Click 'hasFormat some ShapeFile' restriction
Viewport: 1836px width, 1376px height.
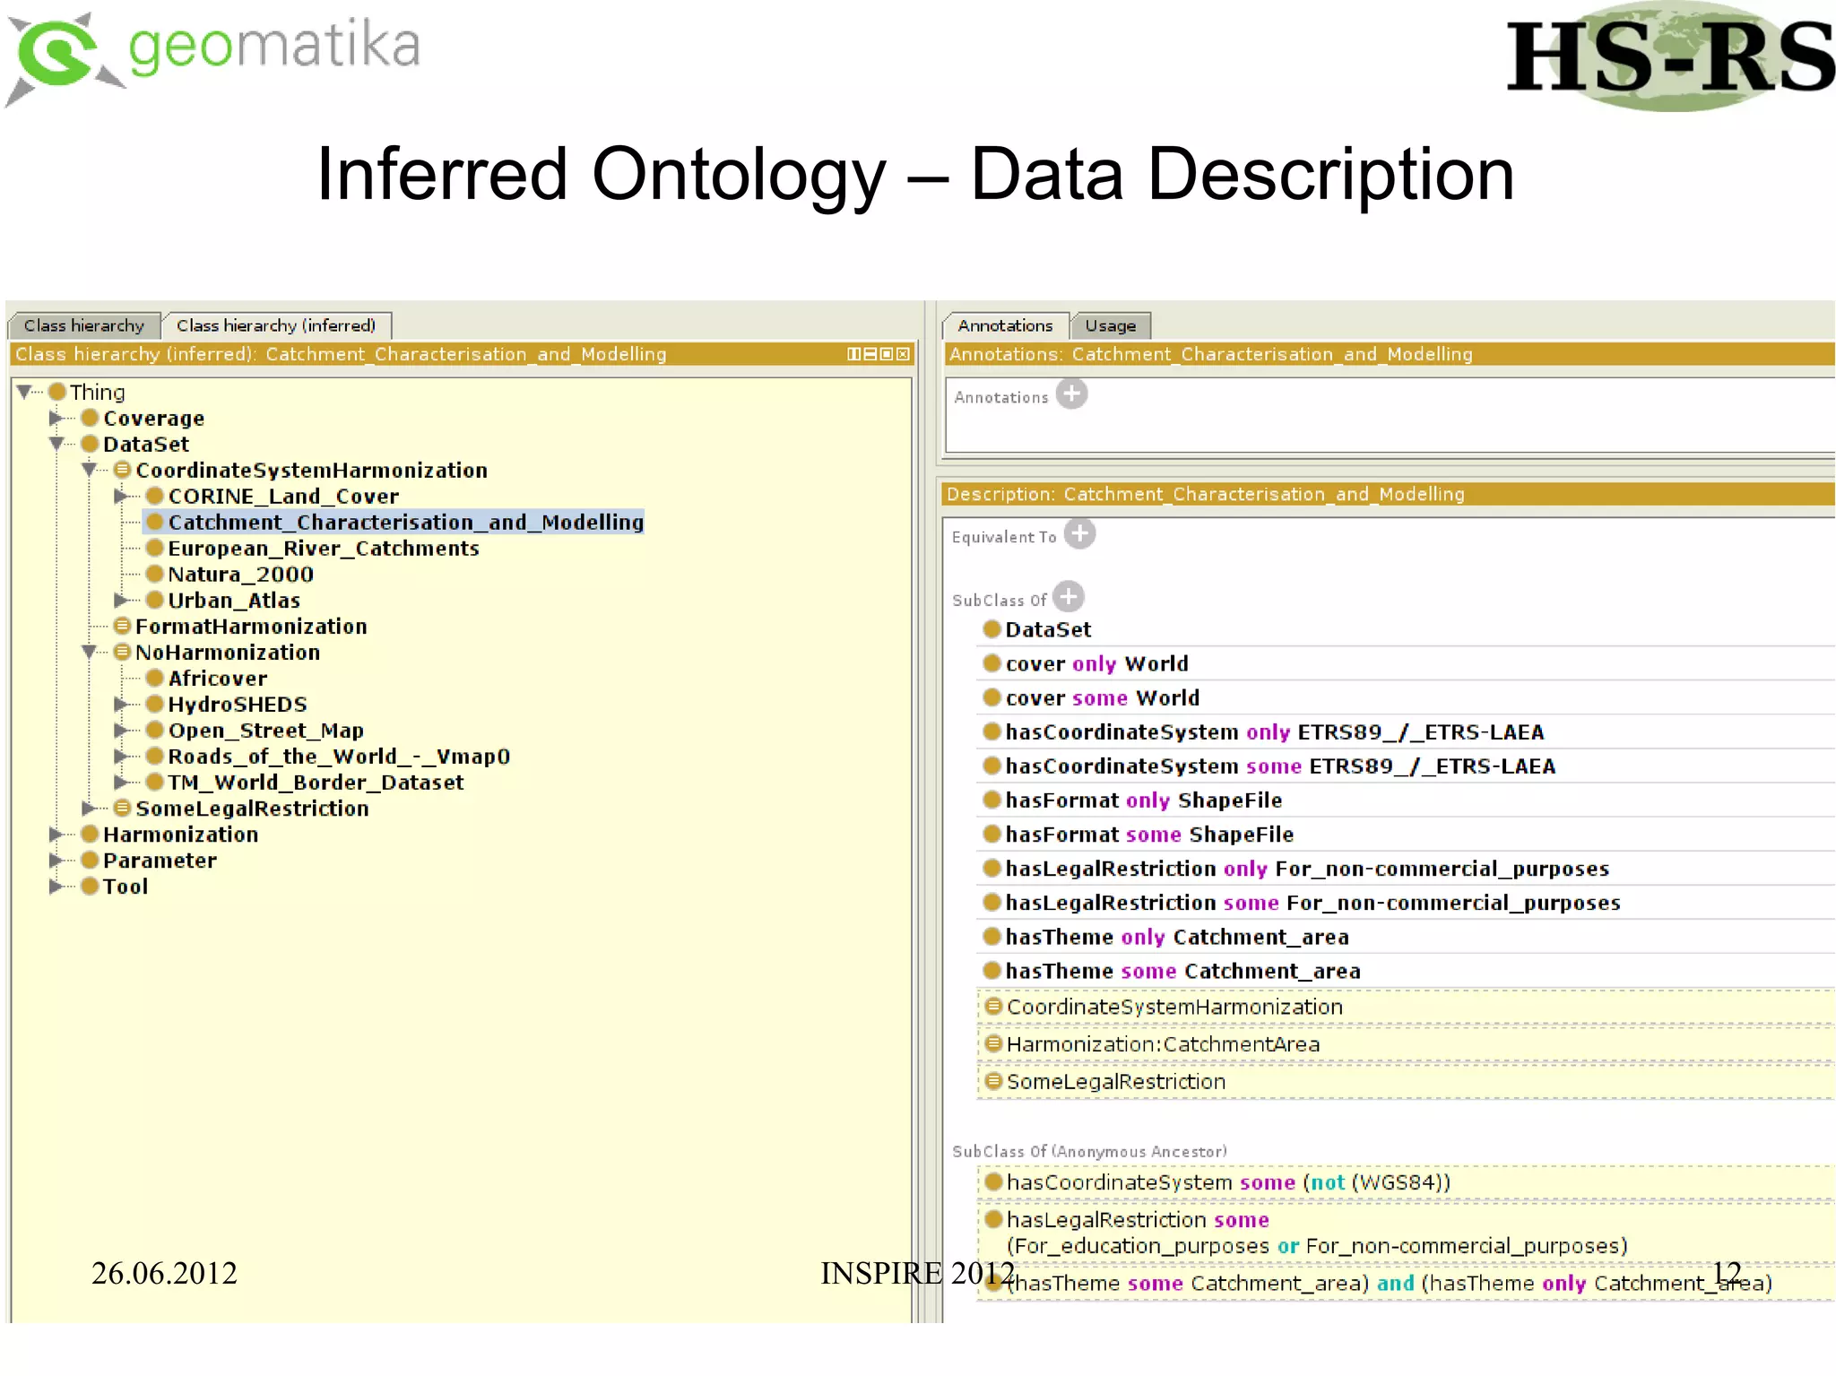click(x=1406, y=834)
